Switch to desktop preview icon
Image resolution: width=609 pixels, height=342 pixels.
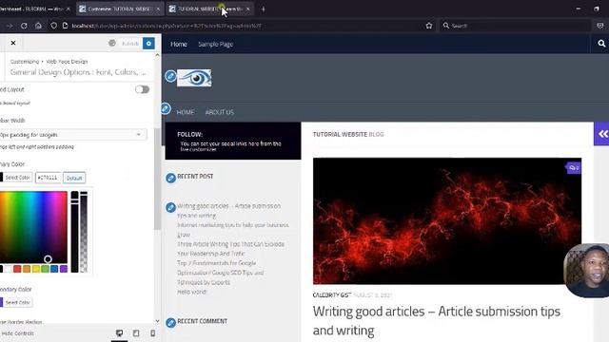coord(120,333)
